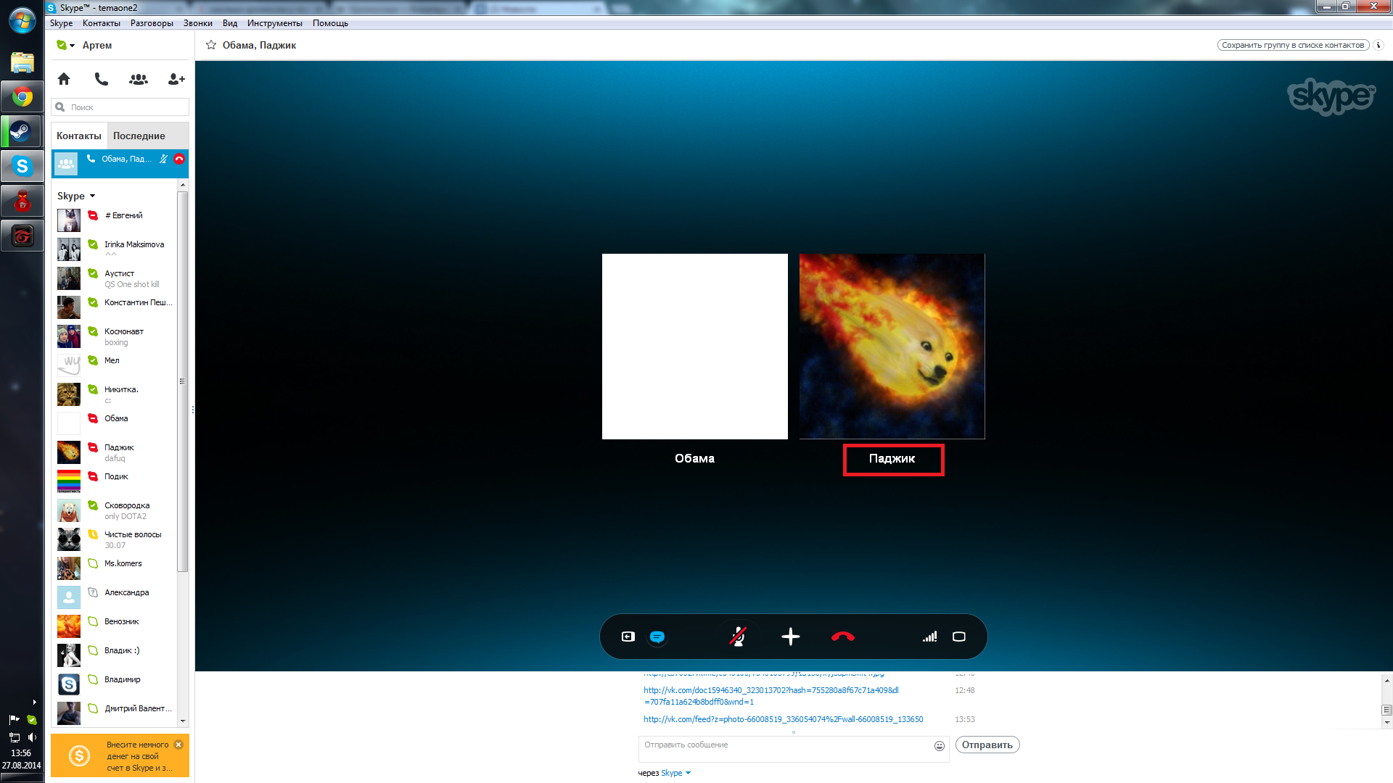Open the Контакты menu
Viewport: 1393px width, 783px height.
click(102, 23)
